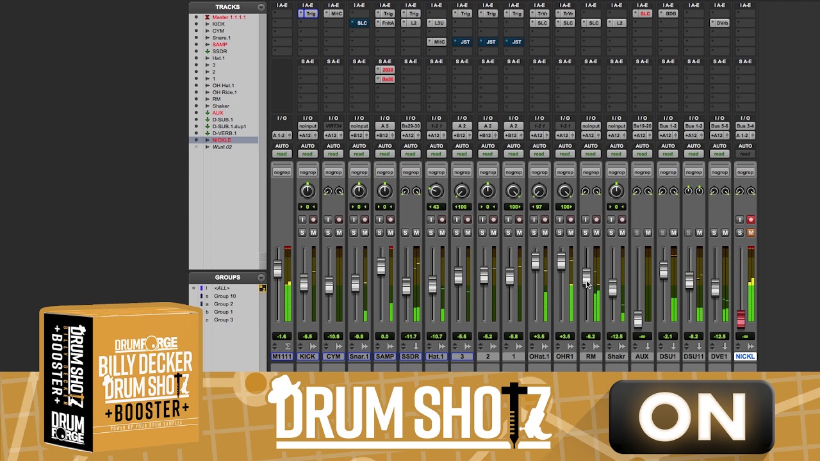Click the Shaker track icon in track list

(208, 106)
